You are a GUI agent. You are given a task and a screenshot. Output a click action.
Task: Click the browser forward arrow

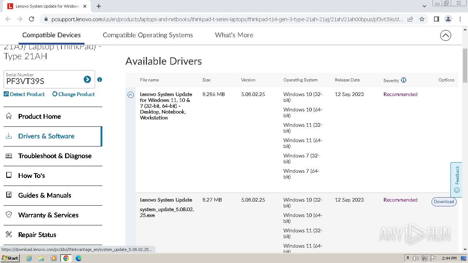20,19
